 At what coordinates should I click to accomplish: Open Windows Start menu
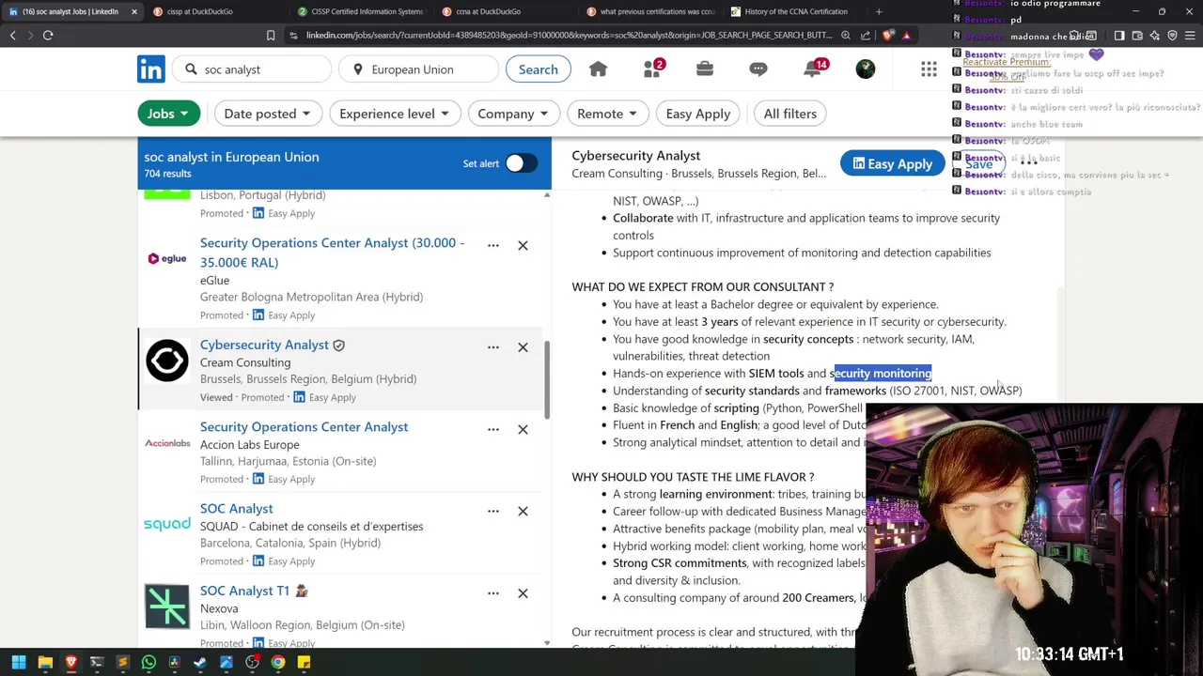pos(19,663)
